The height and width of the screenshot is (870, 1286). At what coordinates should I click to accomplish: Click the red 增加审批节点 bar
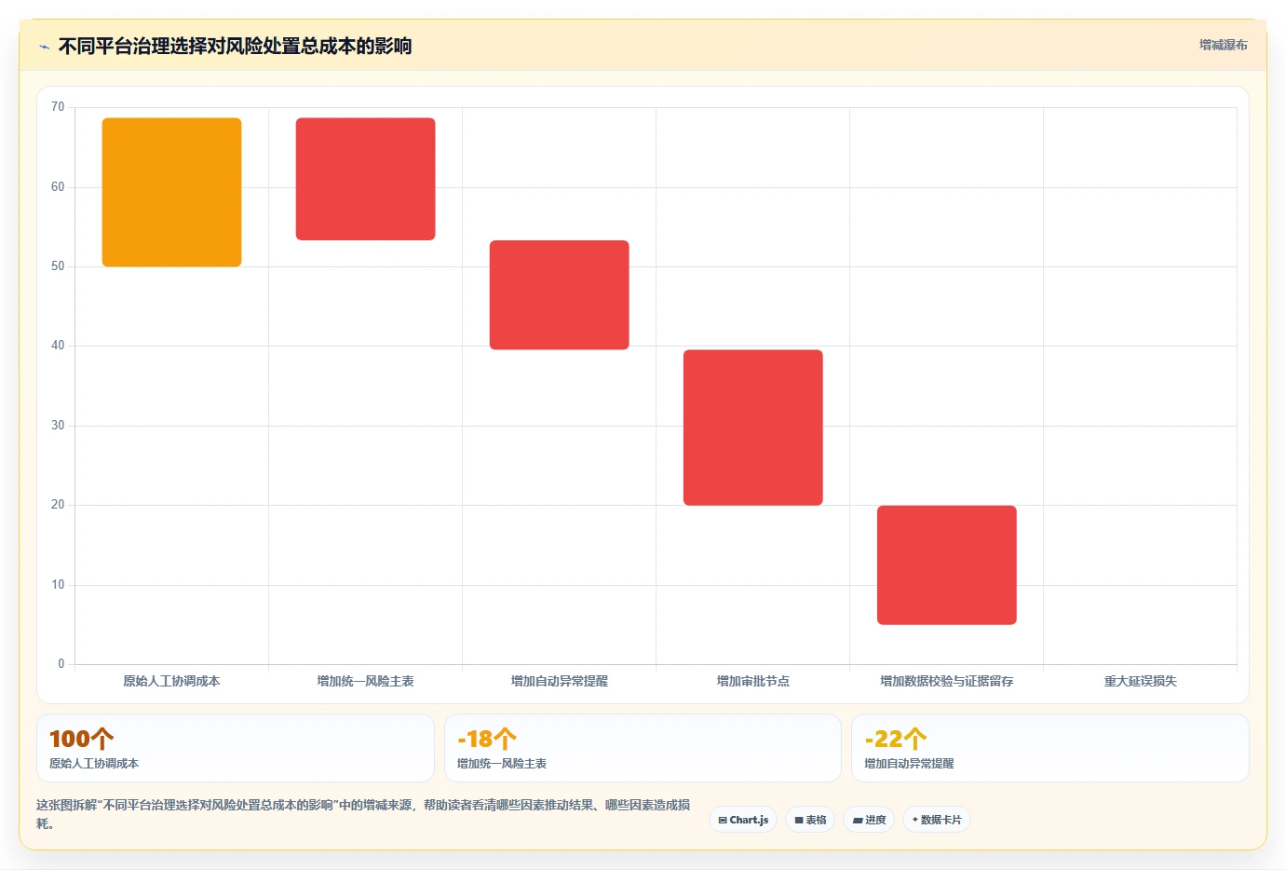click(753, 428)
